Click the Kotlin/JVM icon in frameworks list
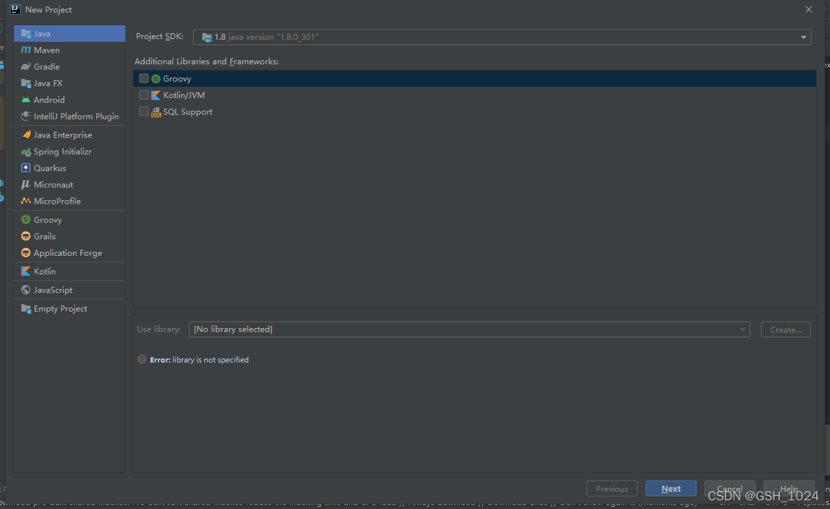 pyautogui.click(x=156, y=95)
